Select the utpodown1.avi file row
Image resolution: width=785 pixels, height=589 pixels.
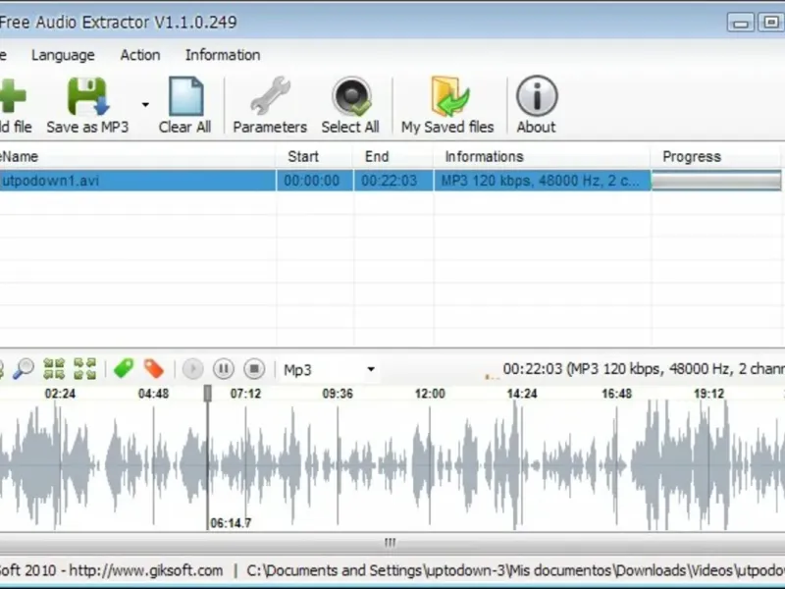(x=391, y=181)
